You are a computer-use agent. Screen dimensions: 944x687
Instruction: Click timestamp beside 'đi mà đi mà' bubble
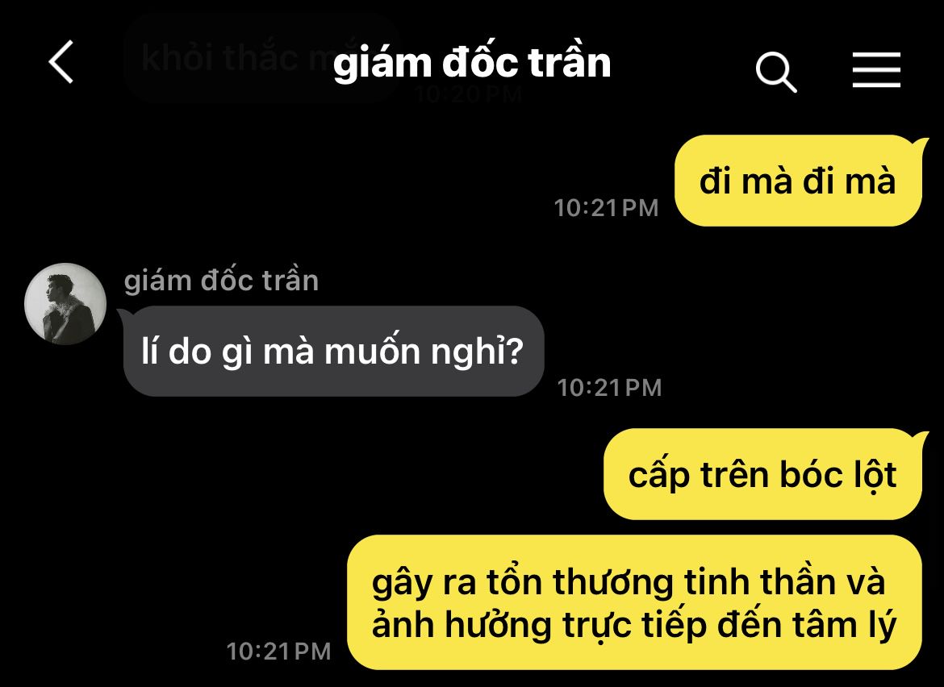[606, 208]
